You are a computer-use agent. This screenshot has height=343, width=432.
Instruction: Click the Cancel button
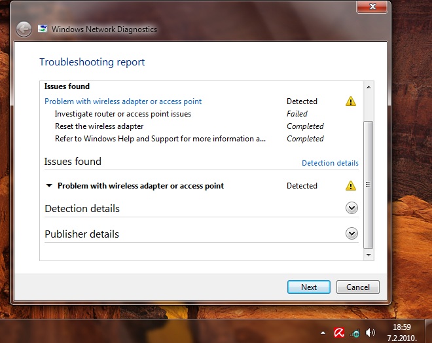click(x=358, y=287)
